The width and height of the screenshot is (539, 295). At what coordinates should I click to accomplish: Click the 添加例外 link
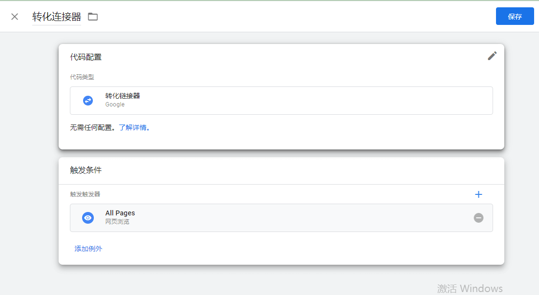(x=88, y=249)
